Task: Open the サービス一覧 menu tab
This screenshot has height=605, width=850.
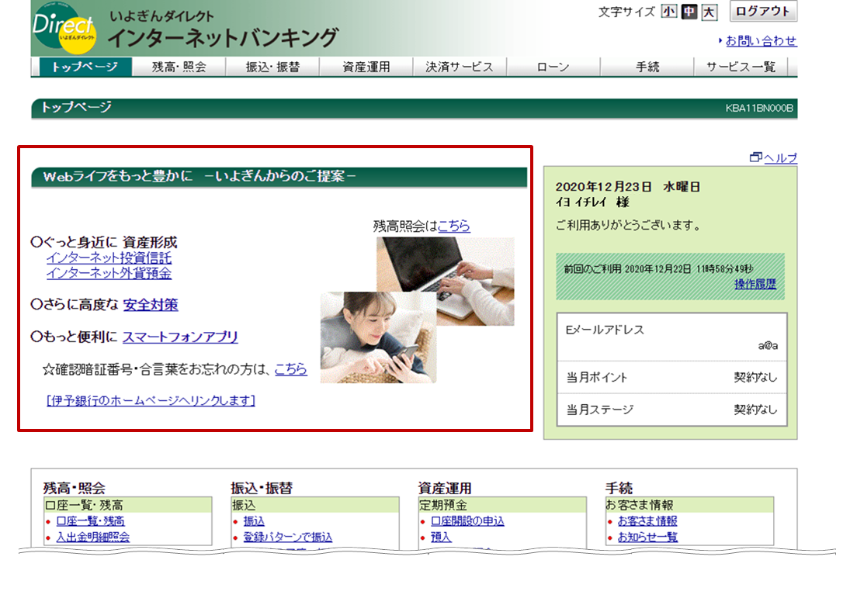Action: (741, 67)
